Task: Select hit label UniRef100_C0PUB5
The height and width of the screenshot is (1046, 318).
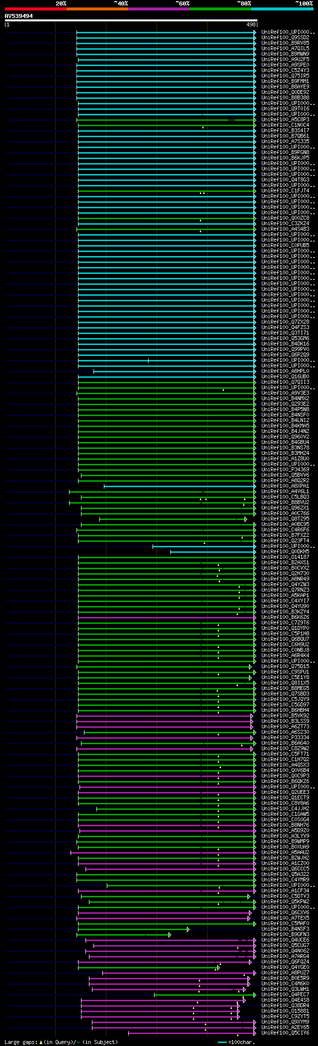Action: [x=285, y=245]
